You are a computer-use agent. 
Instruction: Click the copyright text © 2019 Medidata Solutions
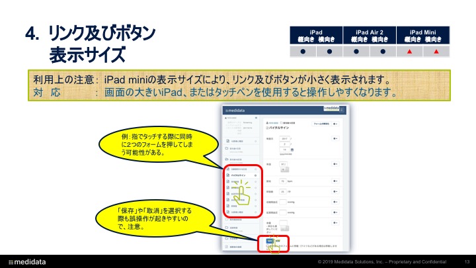pyautogui.click(x=382, y=261)
